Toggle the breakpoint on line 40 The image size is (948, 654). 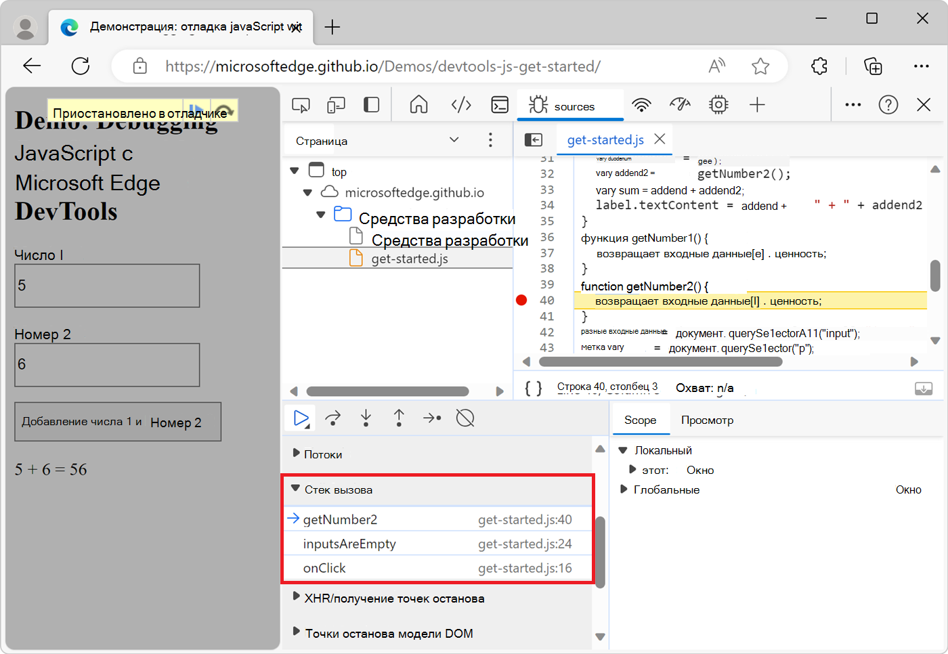pos(521,301)
